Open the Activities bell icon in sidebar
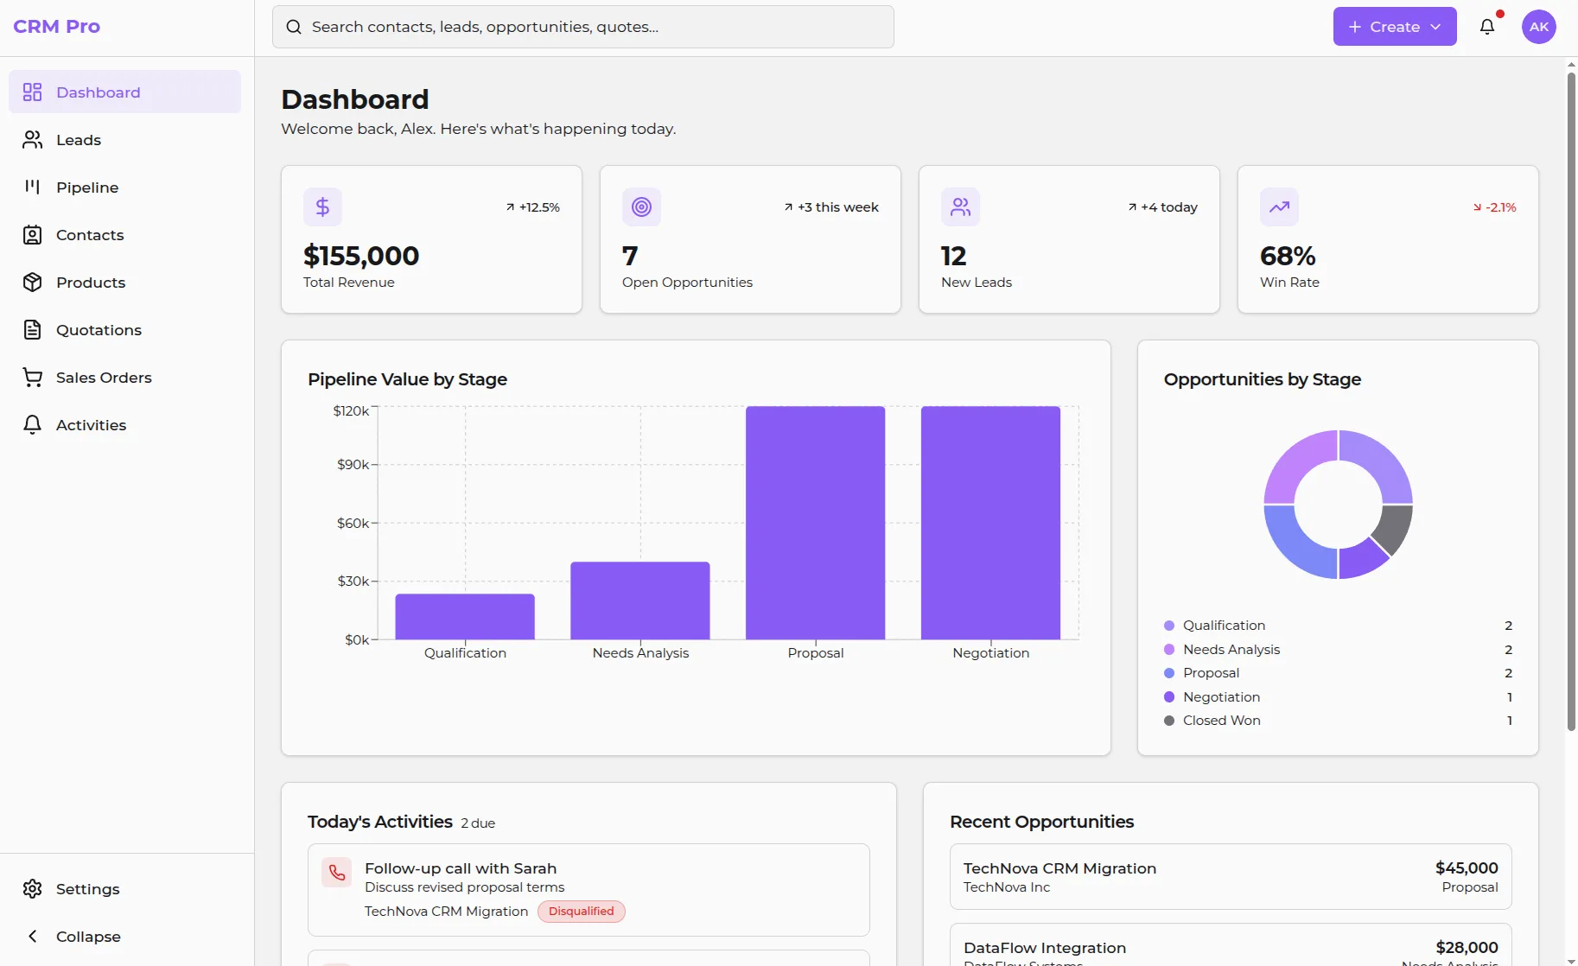Image resolution: width=1578 pixels, height=966 pixels. pos(33,424)
